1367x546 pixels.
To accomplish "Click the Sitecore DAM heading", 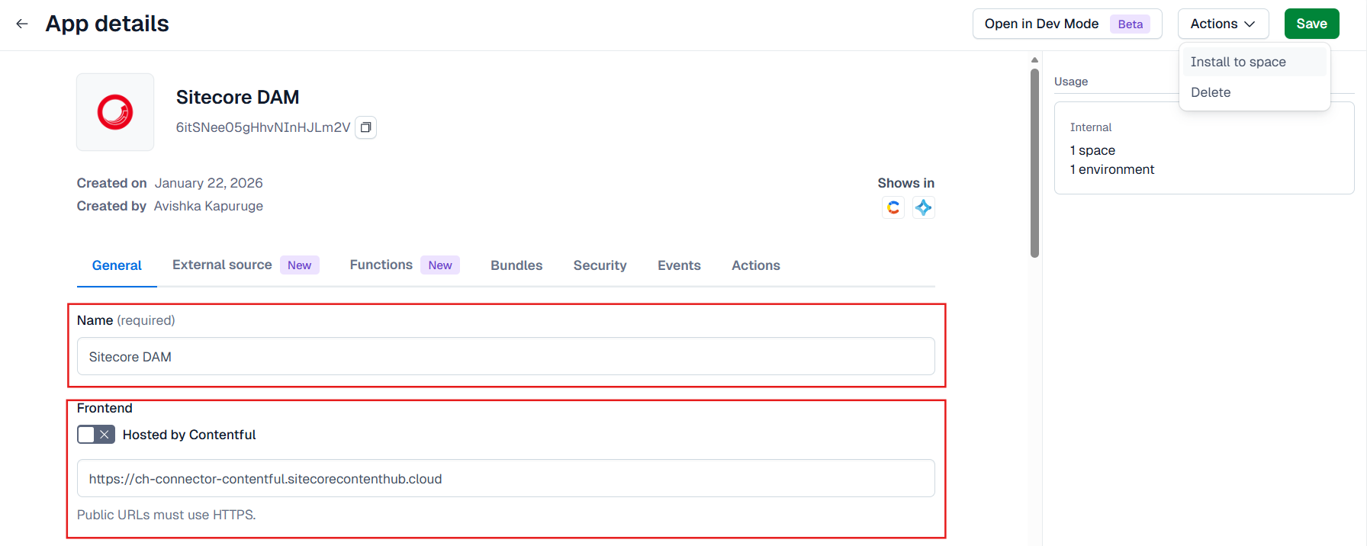I will pos(237,97).
